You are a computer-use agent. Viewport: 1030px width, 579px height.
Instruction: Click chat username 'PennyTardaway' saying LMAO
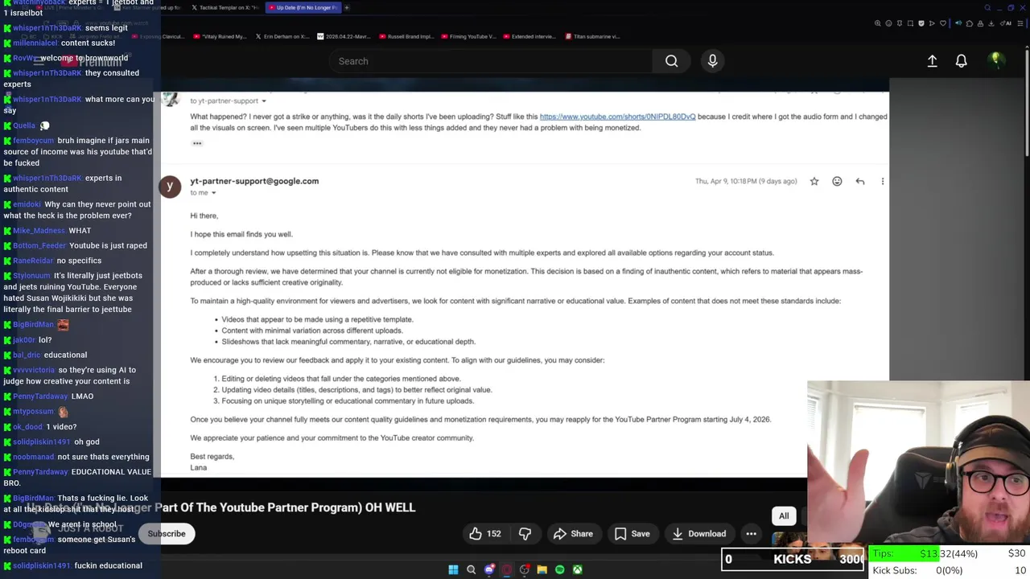coord(40,396)
